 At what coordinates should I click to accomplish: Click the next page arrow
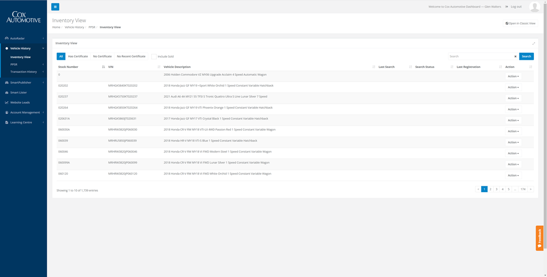531,189
